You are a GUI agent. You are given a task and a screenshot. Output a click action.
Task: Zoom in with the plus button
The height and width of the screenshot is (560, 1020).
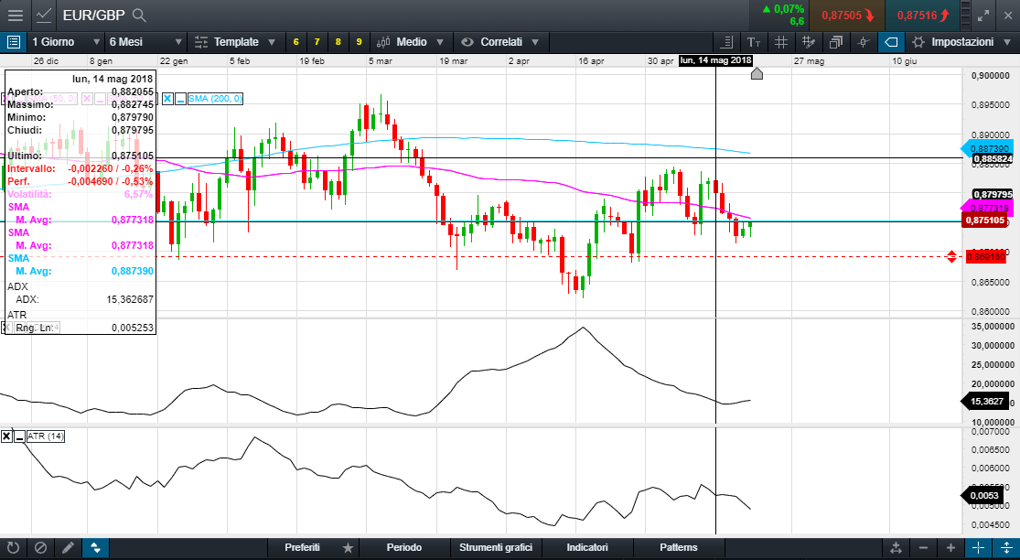point(950,547)
